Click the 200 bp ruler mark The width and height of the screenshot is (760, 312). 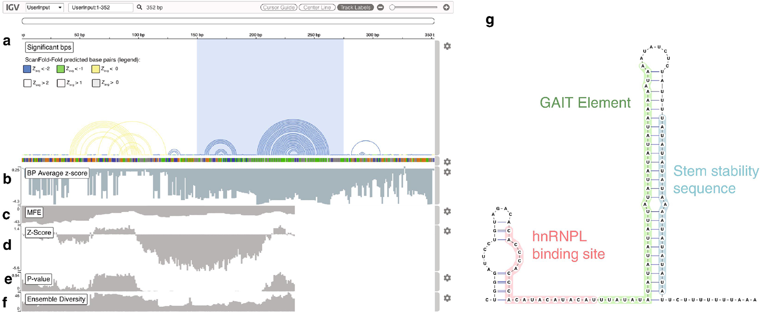click(x=256, y=35)
